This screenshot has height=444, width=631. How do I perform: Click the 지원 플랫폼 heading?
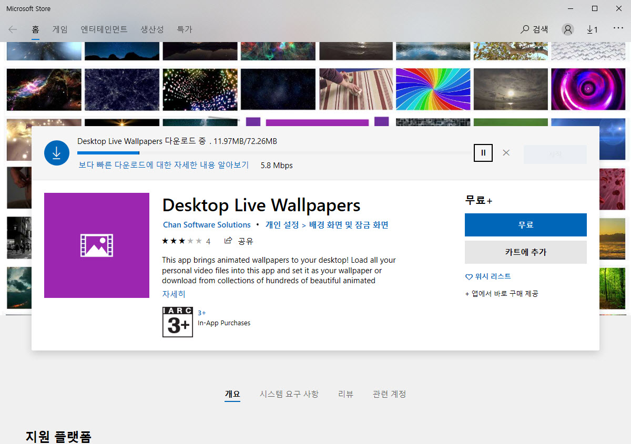pos(58,436)
